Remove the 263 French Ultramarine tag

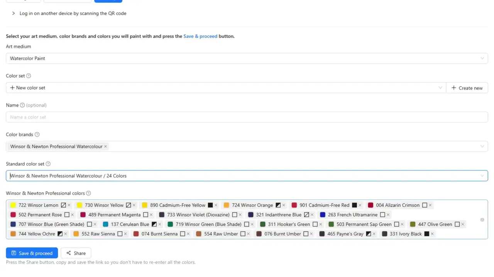(x=388, y=215)
